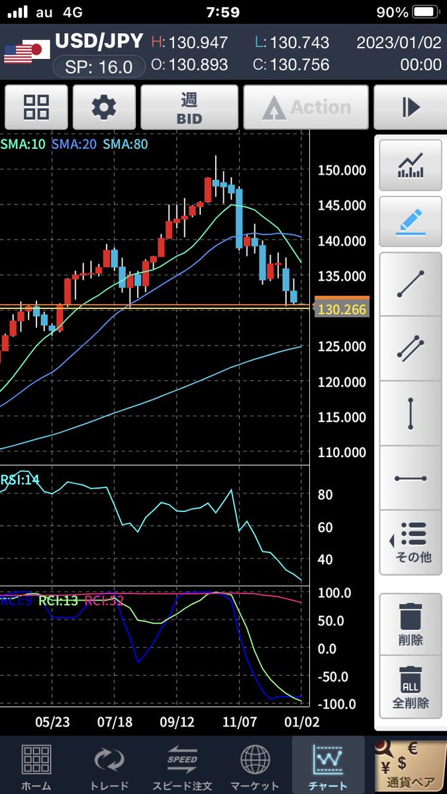The image size is (447, 794).
Task: Toggle the pencil drawing mode icon
Action: tap(411, 221)
